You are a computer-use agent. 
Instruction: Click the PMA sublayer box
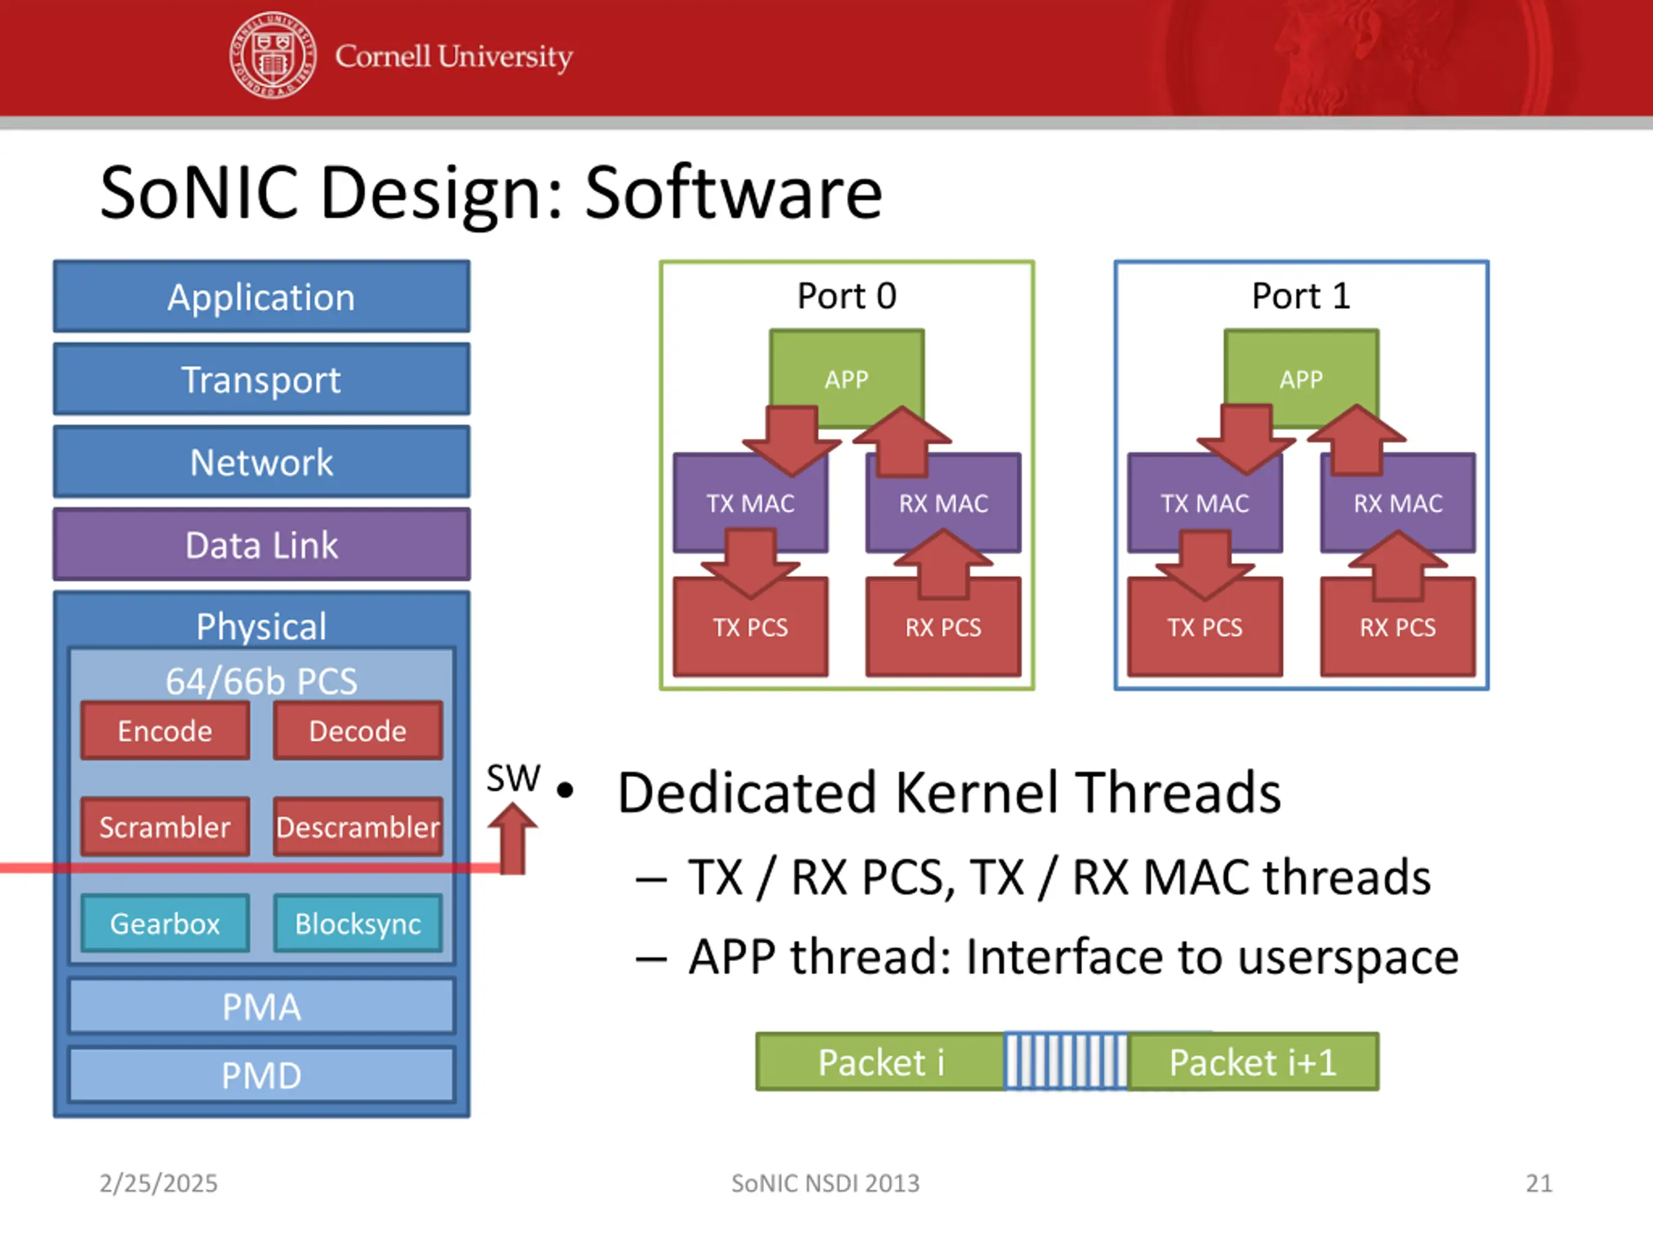pos(262,1006)
